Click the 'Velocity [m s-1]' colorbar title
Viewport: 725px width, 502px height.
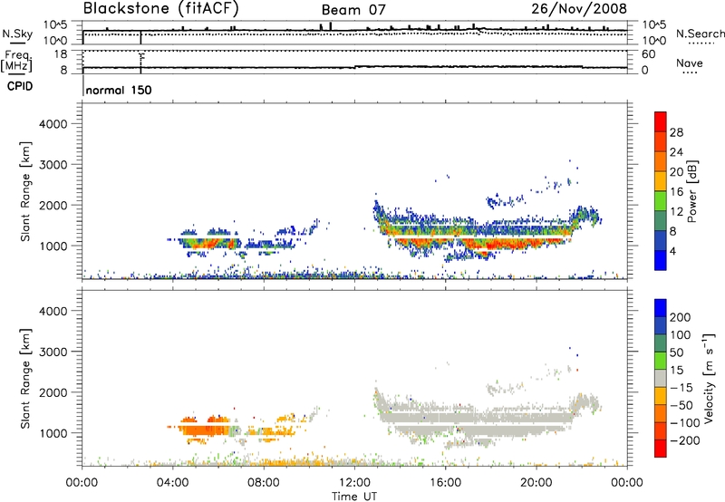tap(709, 378)
